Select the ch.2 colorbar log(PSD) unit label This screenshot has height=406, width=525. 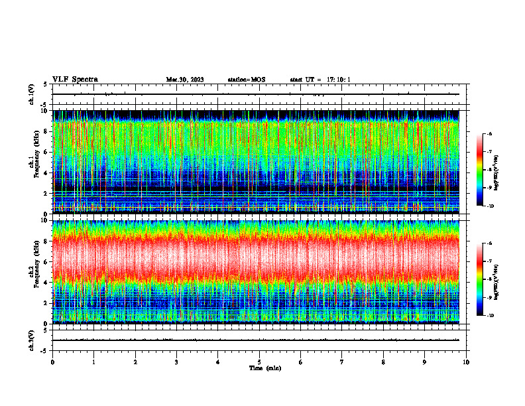point(496,282)
